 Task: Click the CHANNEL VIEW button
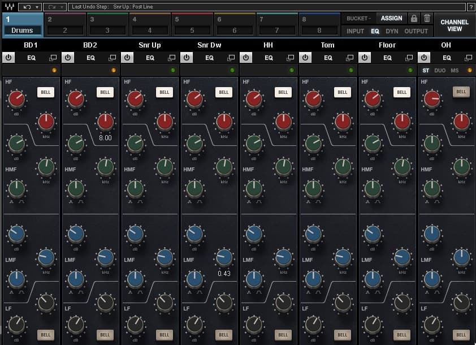[x=455, y=26]
